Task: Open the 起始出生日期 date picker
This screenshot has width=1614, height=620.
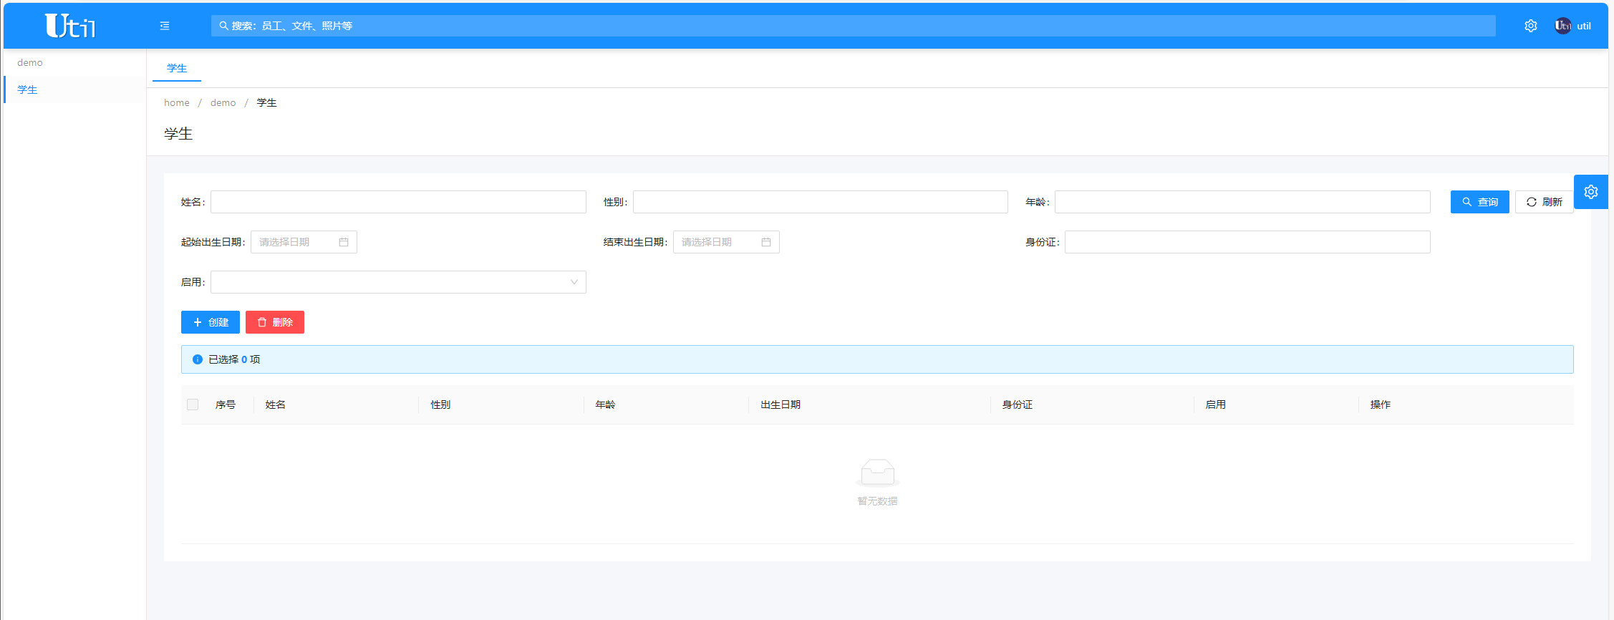Action: pyautogui.click(x=304, y=242)
